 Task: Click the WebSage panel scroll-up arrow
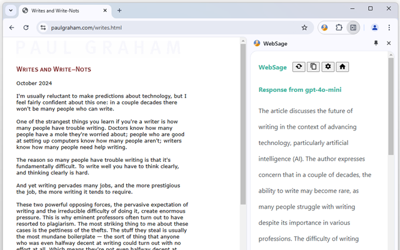[391, 55]
